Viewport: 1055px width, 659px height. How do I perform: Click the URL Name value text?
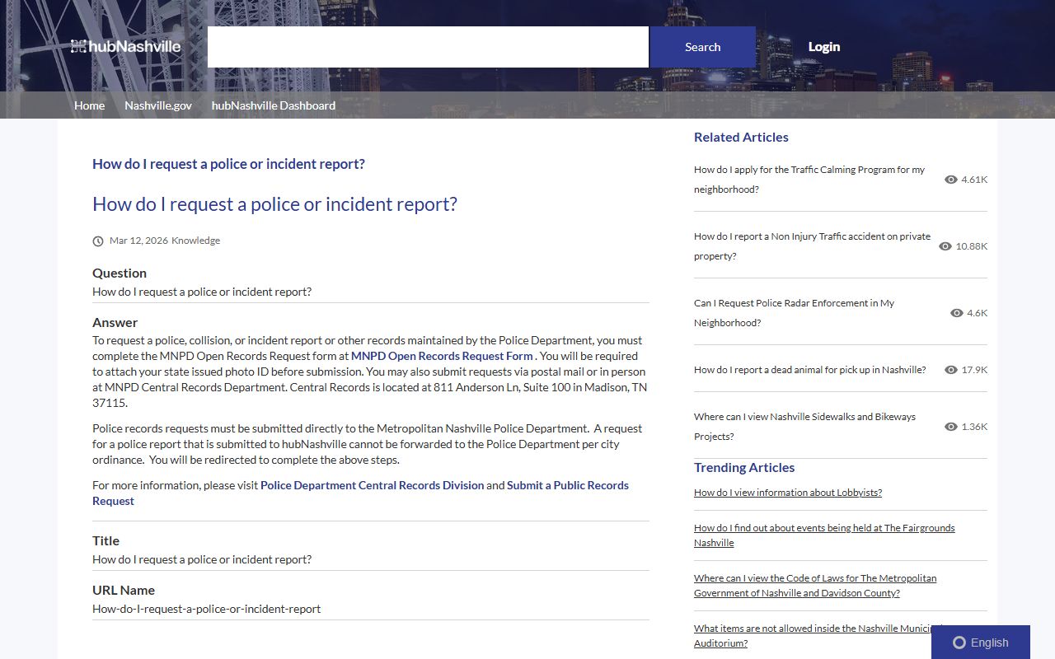tap(206, 609)
